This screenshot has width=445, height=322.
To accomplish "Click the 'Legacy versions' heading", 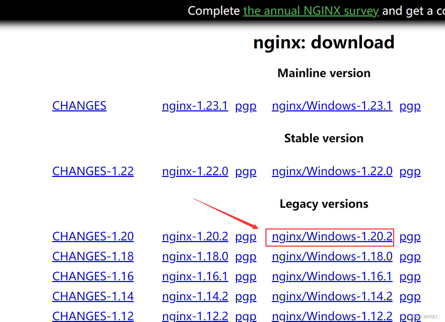I will (x=324, y=204).
